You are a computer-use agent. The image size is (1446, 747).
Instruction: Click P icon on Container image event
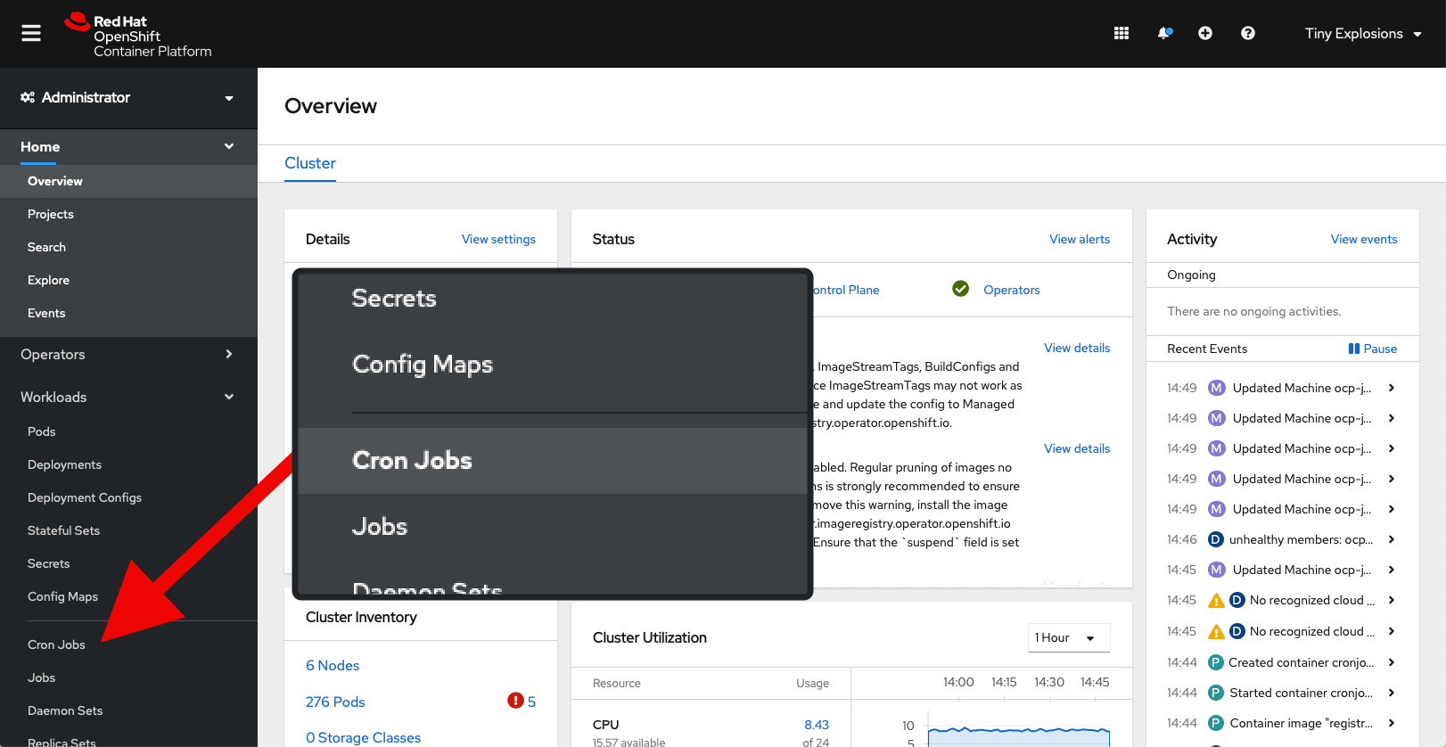click(1215, 723)
